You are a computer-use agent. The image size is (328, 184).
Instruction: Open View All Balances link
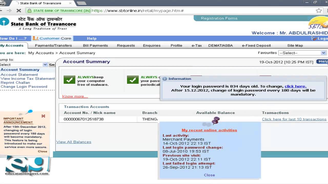point(74,142)
